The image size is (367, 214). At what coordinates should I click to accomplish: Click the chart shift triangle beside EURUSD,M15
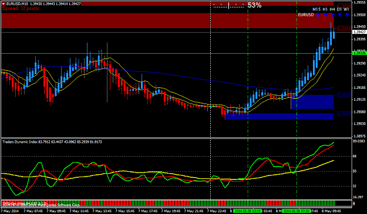(x=4, y=4)
